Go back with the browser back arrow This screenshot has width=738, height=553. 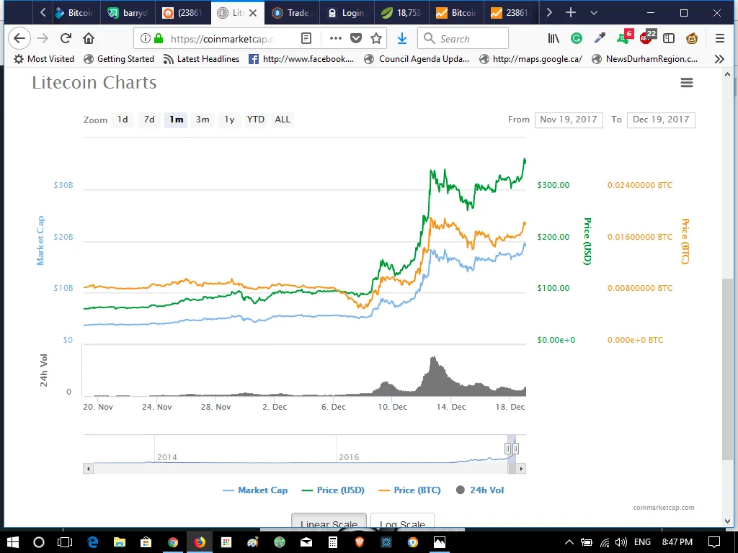tap(19, 39)
